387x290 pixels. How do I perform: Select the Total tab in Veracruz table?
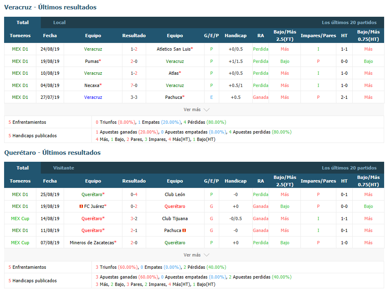[22, 22]
